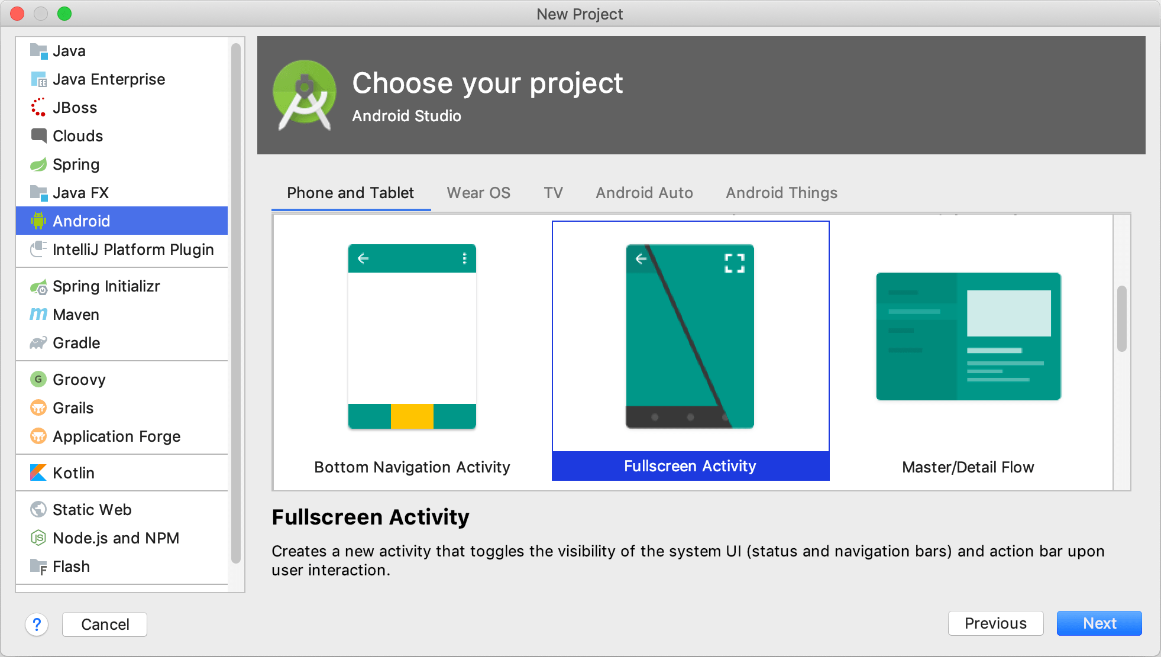Select Java FX in the project list
The height and width of the screenshot is (657, 1161).
click(x=122, y=193)
